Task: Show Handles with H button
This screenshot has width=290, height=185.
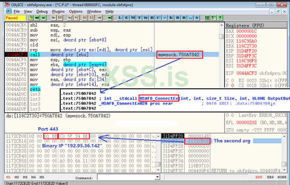Action: [152, 18]
